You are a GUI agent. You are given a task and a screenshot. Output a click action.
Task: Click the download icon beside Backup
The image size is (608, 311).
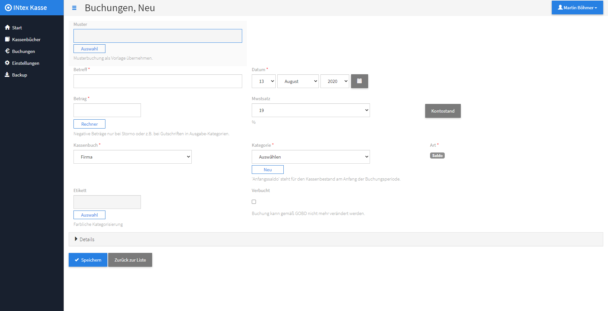(7, 75)
